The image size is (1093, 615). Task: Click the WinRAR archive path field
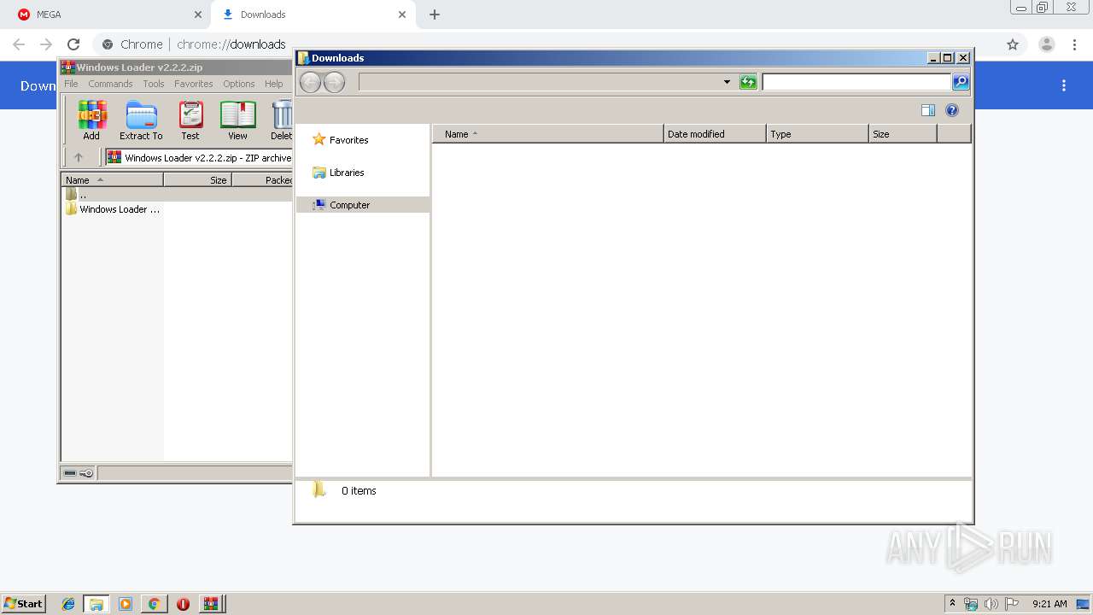pos(199,157)
